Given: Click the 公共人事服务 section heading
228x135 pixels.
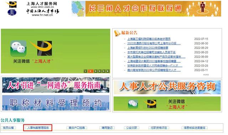Looking at the screenshot, I should (x=13, y=120).
